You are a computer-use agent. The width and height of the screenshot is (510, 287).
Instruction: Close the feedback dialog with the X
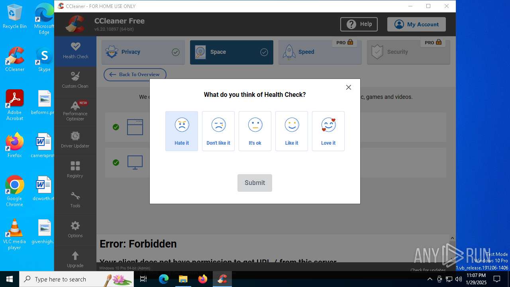tap(349, 87)
